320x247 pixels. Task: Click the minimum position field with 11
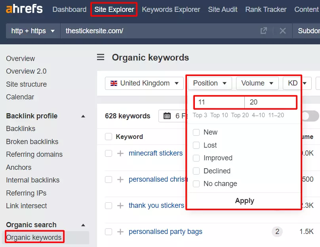tap(219, 102)
